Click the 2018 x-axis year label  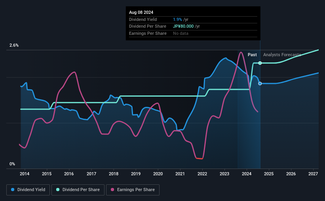pos(114,174)
